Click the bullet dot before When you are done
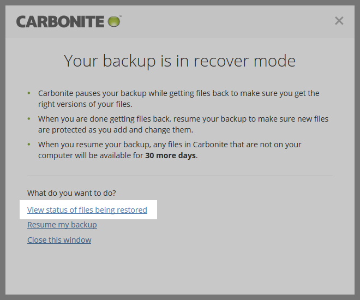Image resolution: width=360 pixels, height=300 pixels. click(29, 118)
